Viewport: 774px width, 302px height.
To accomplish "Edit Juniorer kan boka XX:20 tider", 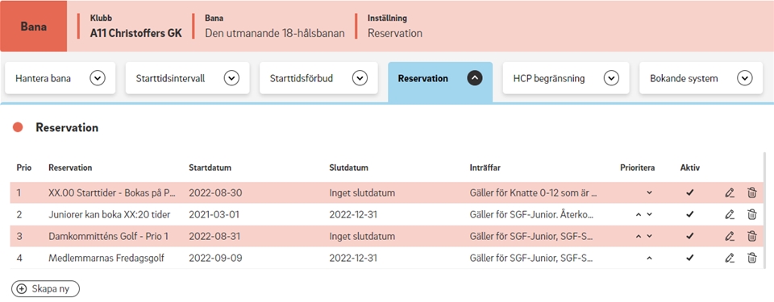I will click(x=730, y=214).
